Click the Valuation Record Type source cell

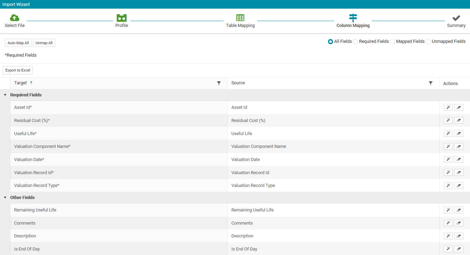coord(333,186)
